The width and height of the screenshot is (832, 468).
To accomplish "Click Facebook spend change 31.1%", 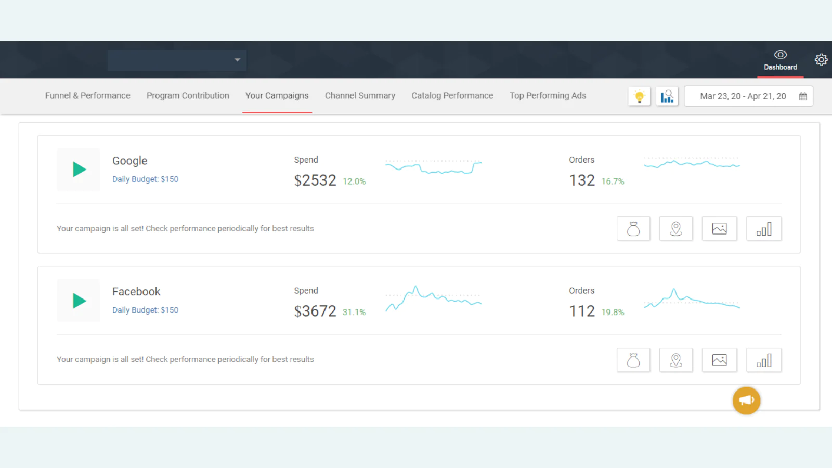I will pos(354,313).
